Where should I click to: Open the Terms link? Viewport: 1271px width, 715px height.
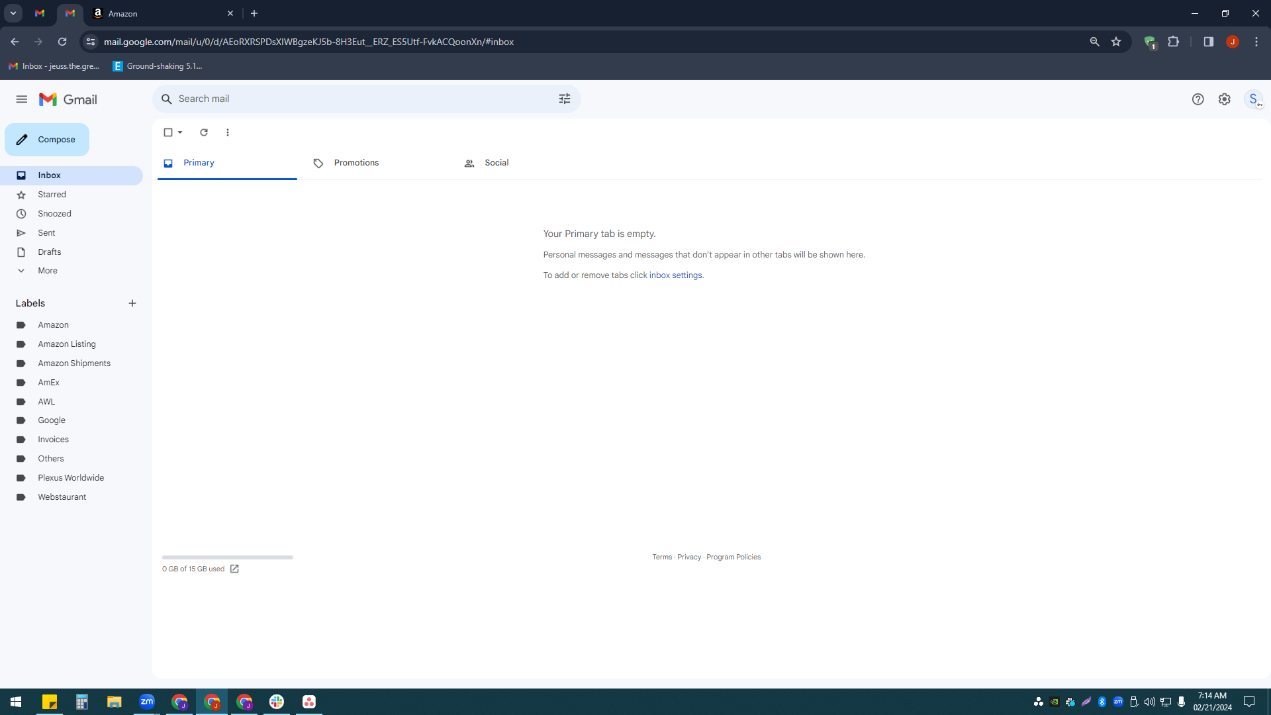(662, 557)
